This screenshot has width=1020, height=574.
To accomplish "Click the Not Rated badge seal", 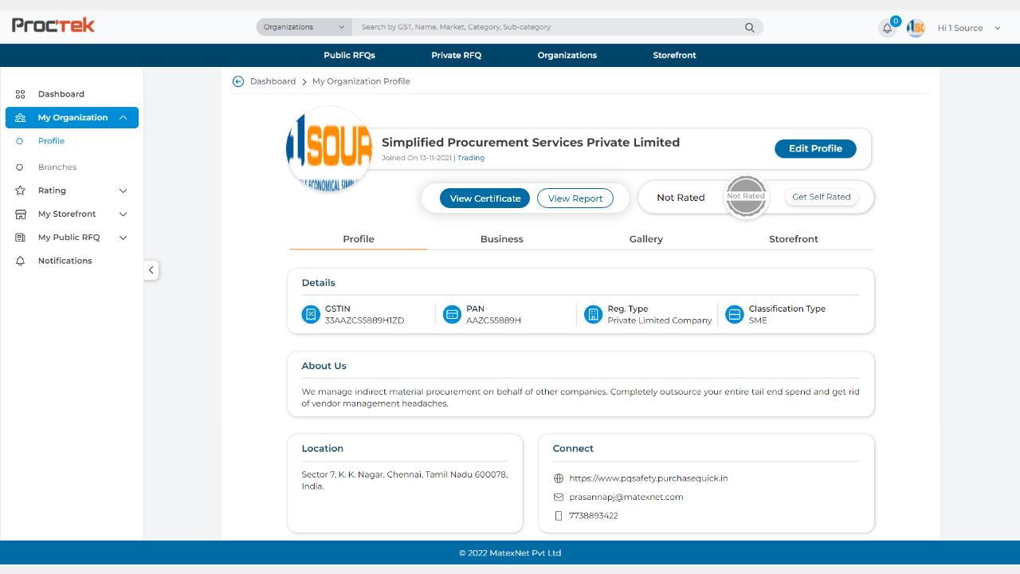I will [x=746, y=196].
